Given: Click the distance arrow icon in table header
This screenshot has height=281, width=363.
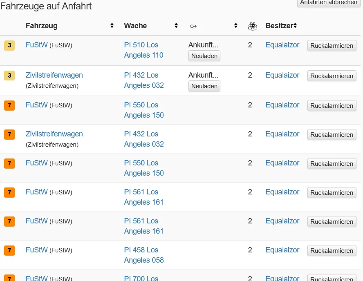Looking at the screenshot, I should 193,26.
